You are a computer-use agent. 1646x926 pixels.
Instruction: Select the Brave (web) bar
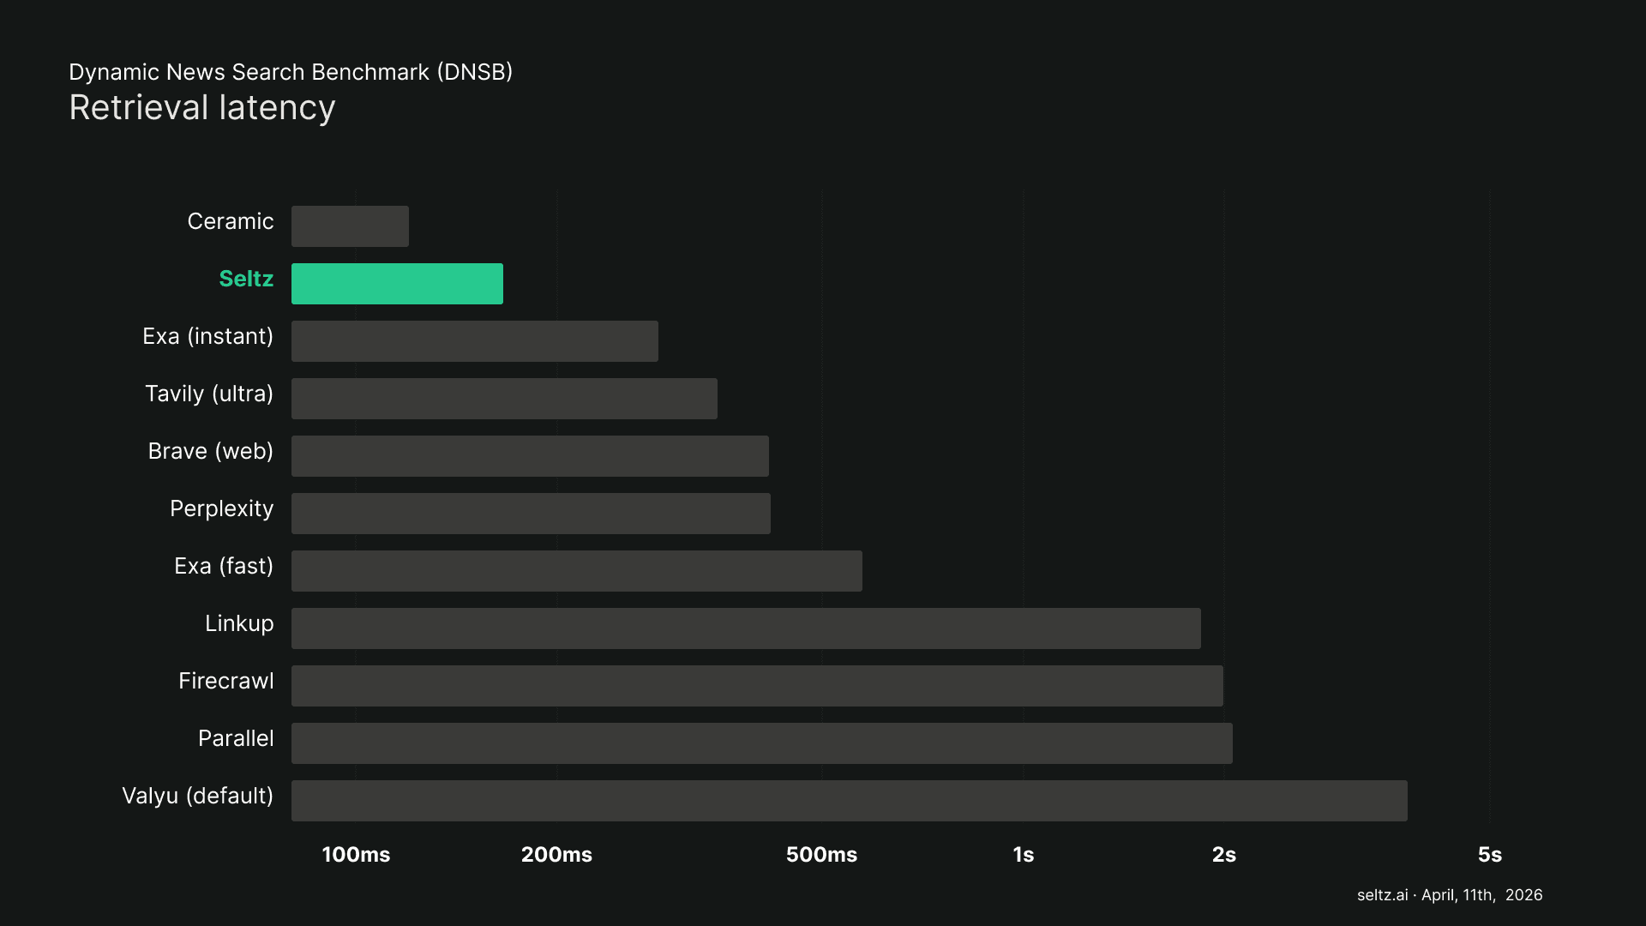click(530, 456)
